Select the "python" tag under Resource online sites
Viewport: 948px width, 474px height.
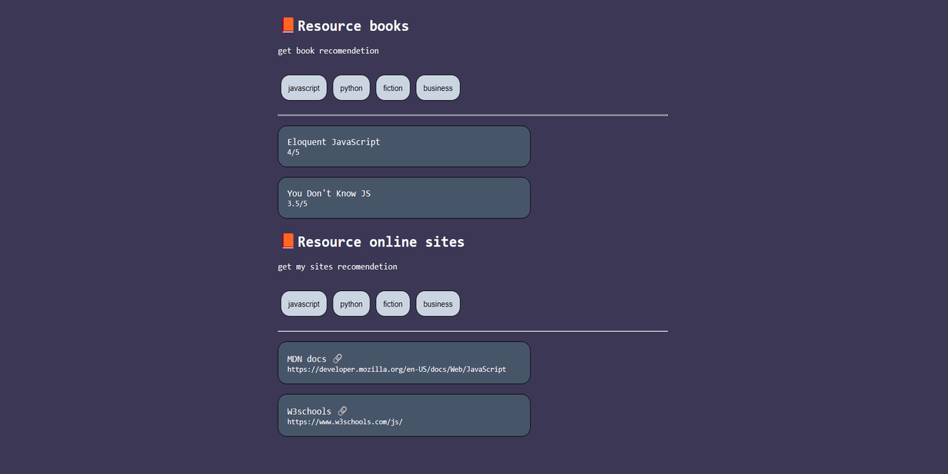click(x=351, y=304)
